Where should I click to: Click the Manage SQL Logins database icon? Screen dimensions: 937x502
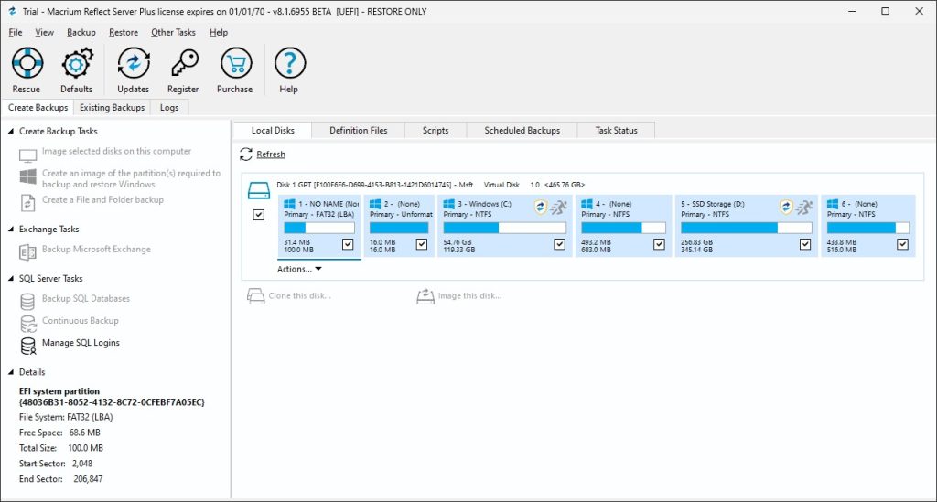pyautogui.click(x=28, y=346)
